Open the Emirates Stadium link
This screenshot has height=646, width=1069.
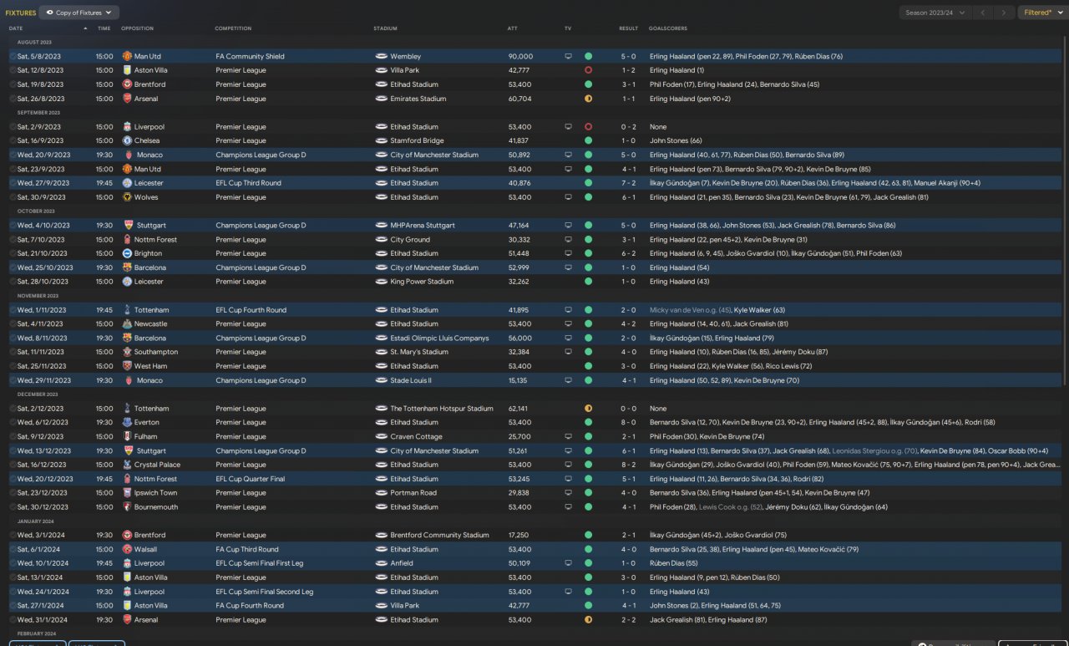coord(418,99)
